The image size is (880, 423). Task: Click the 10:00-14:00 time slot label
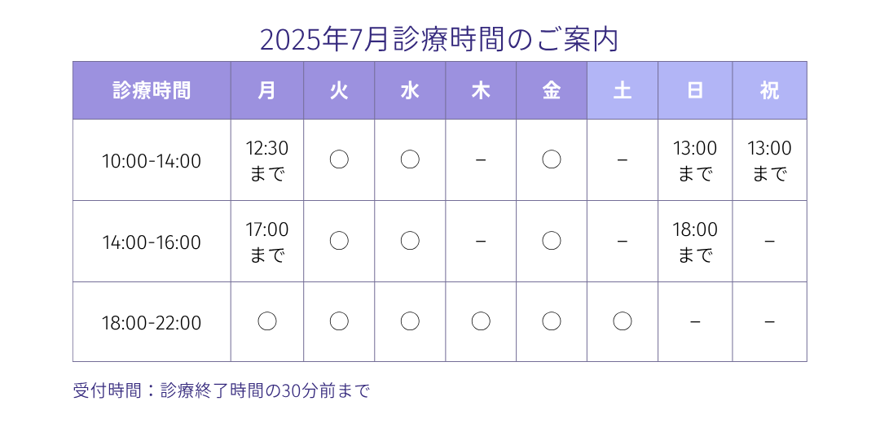click(x=152, y=161)
